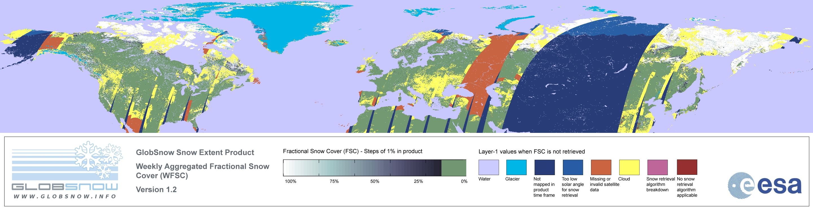Click the yellow Cloud legend swatch

[629, 167]
